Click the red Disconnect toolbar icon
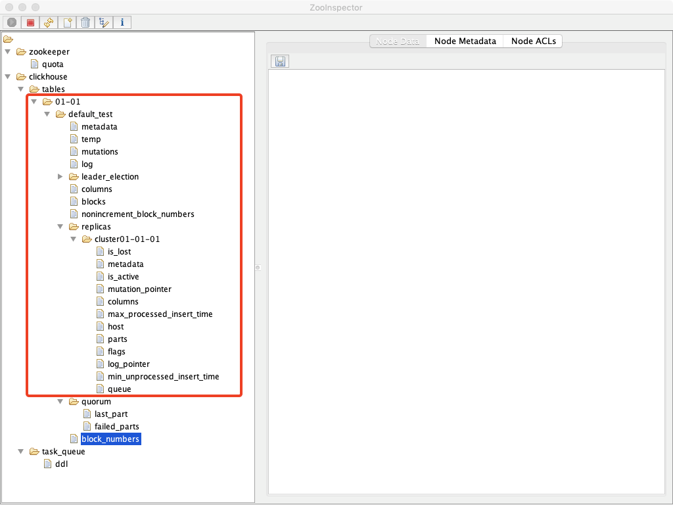This screenshot has width=673, height=505. [30, 22]
